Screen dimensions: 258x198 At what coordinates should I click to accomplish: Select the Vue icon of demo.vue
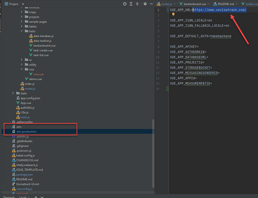tap(27, 79)
